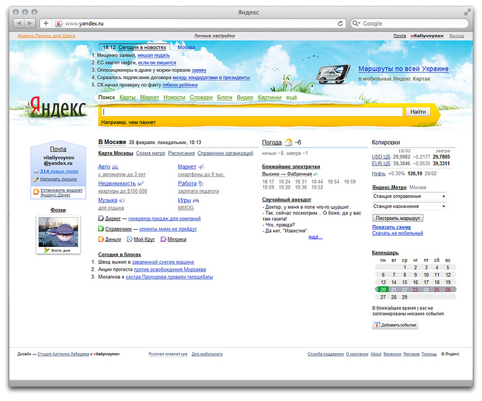The width and height of the screenshot is (482, 401).
Task: Open example query чем пахнет
Action: (142, 122)
